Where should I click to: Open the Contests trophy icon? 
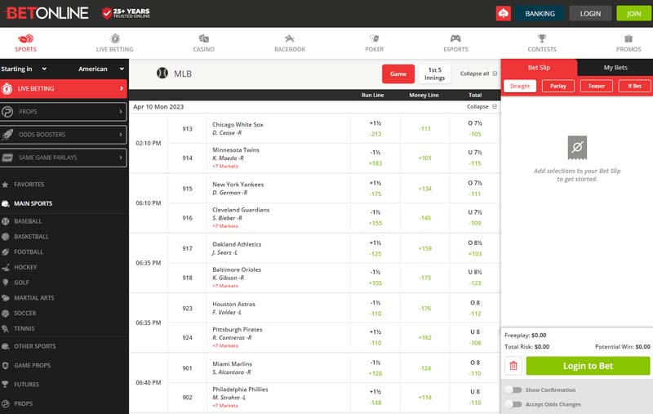pos(542,38)
